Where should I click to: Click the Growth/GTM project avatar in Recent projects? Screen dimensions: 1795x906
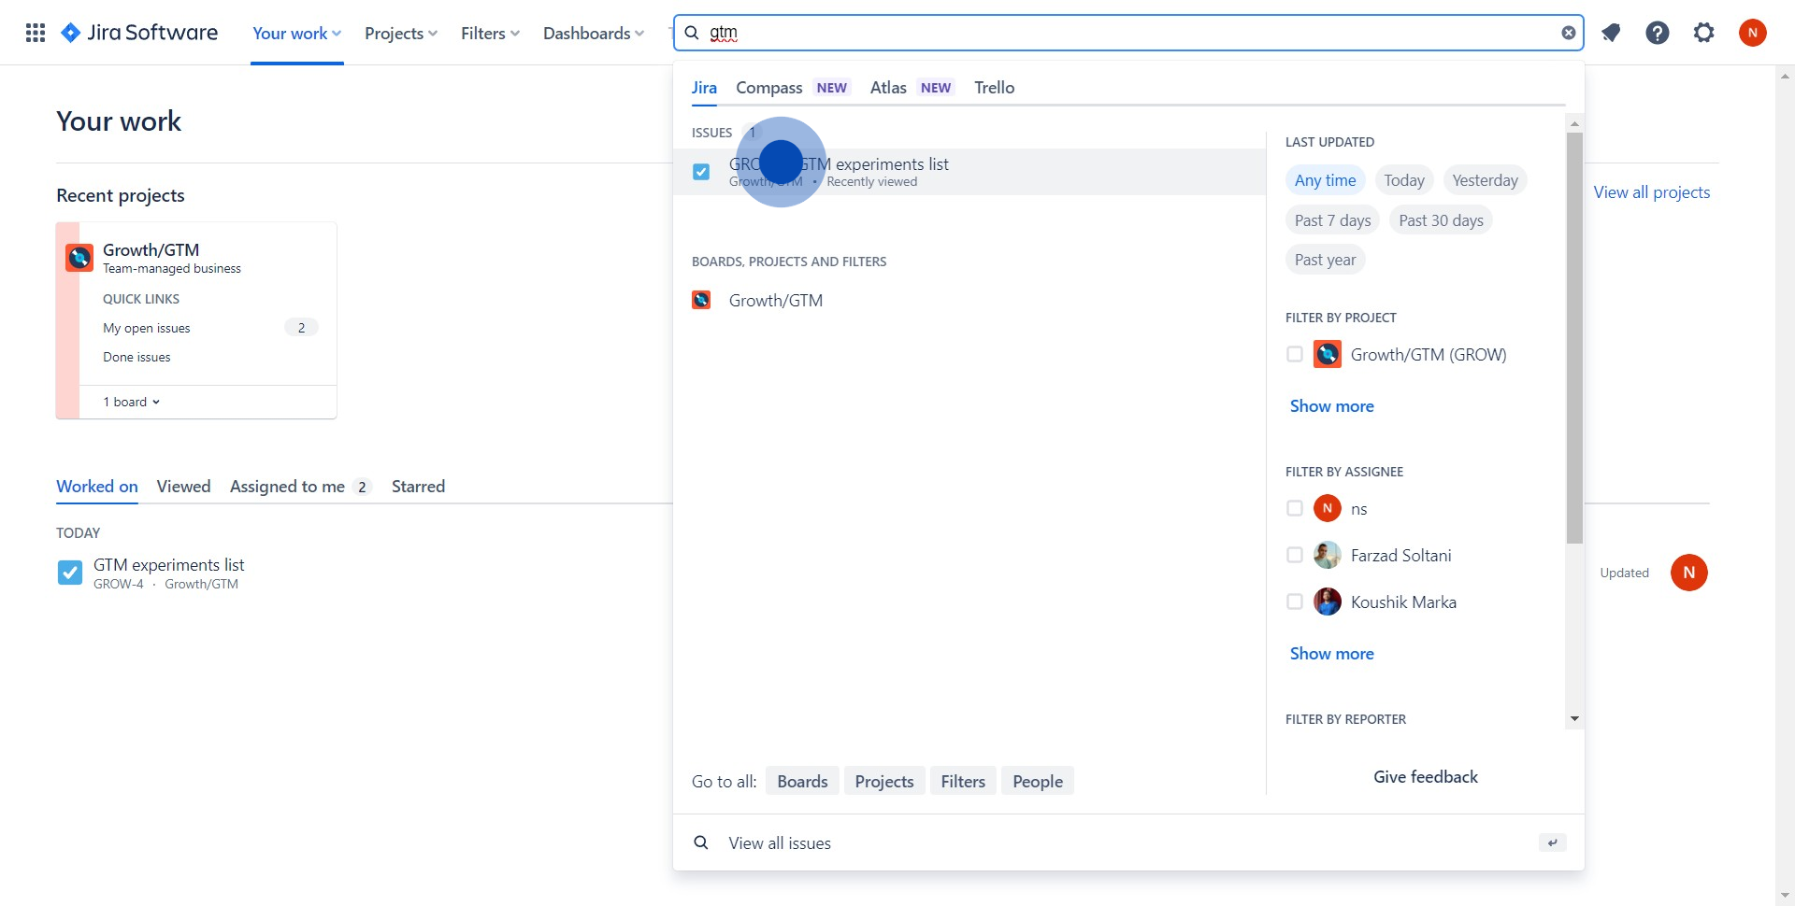click(79, 257)
